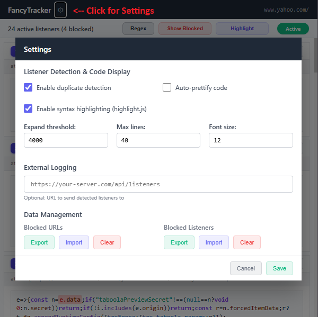Toggle the Highlight button
The image size is (318, 317).
coord(242,29)
